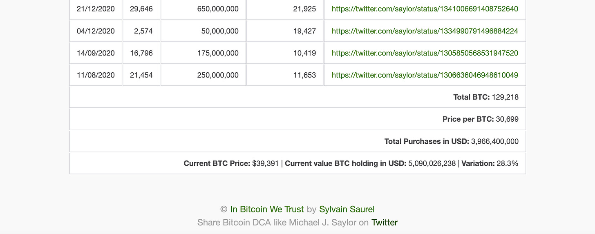This screenshot has height=234, width=595.
Task: Select the 04/12/2020 date cell
Action: coord(96,31)
